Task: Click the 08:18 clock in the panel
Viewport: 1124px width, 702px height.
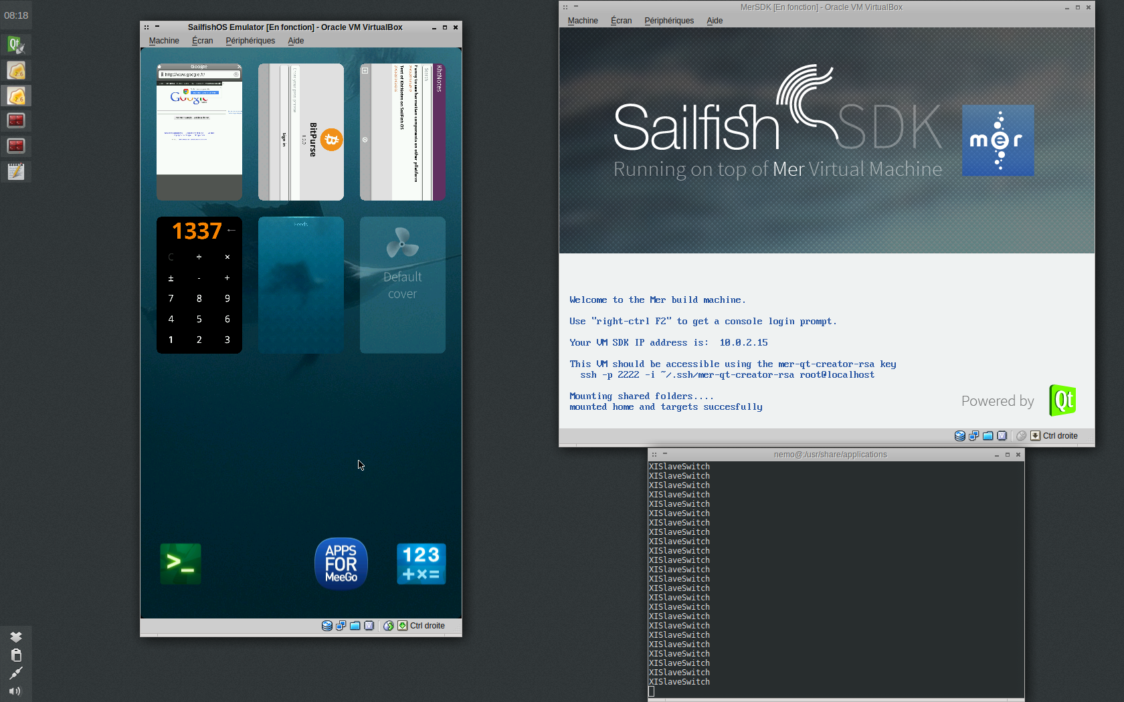Action: click(16, 15)
